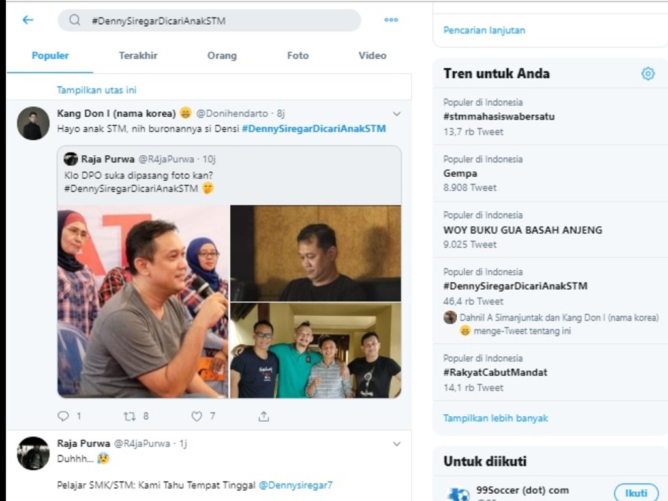
Task: Click Tampilkan utas ini link
Action: (x=97, y=90)
